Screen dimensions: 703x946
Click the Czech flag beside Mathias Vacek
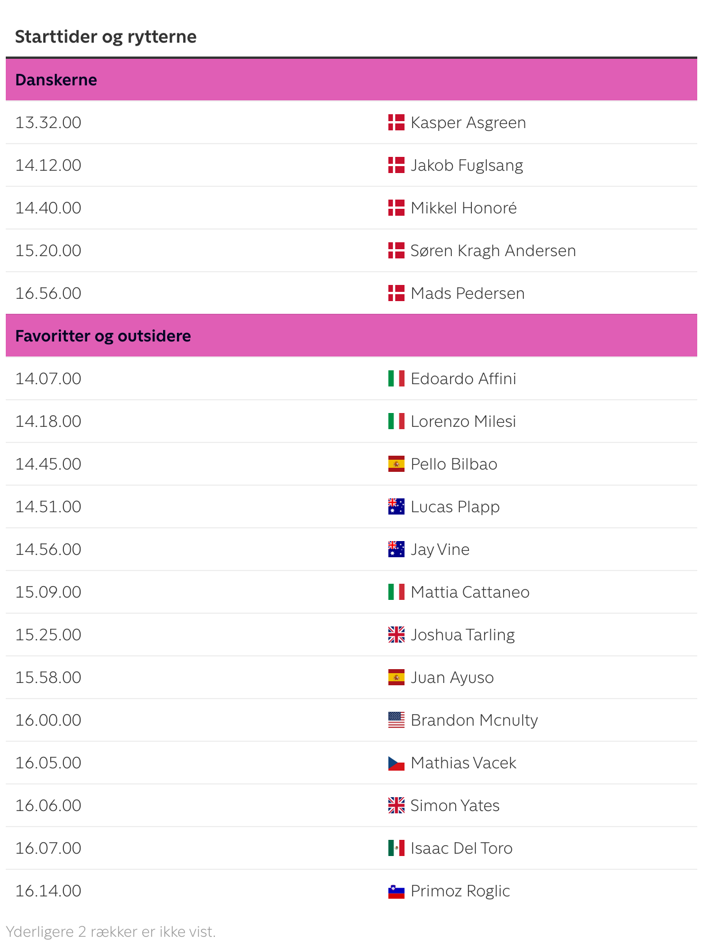tap(396, 763)
